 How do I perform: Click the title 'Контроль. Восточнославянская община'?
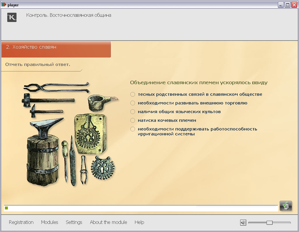[x=69, y=15]
